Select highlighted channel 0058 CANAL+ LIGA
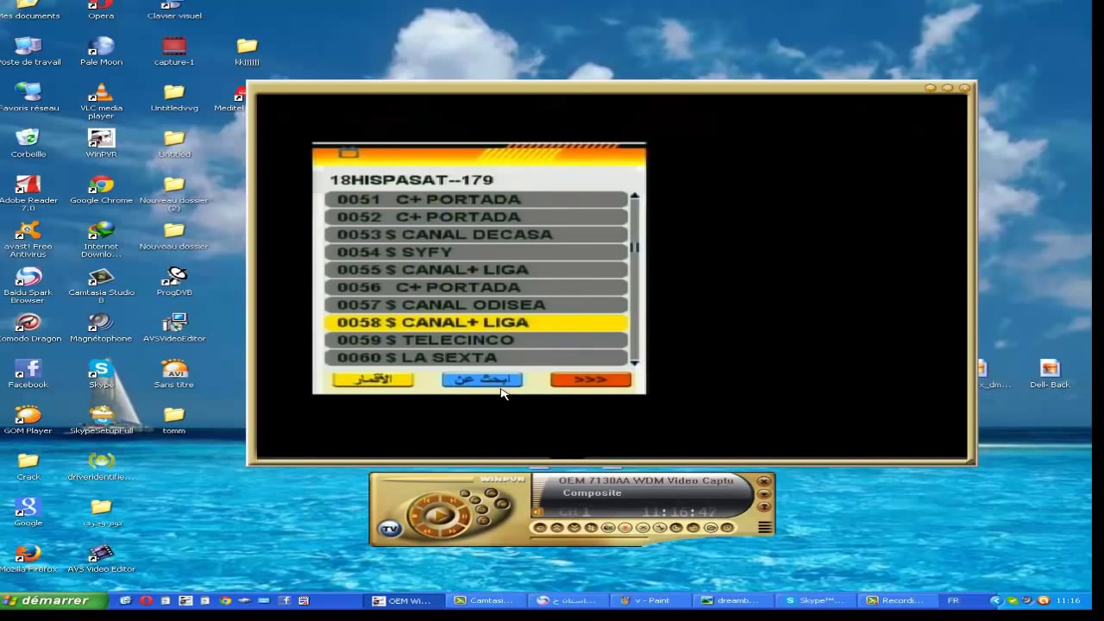The image size is (1104, 621). 475,323
